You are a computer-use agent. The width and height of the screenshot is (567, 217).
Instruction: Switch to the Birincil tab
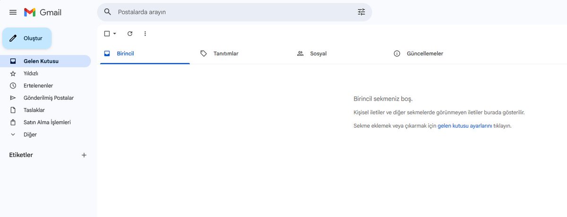point(145,53)
